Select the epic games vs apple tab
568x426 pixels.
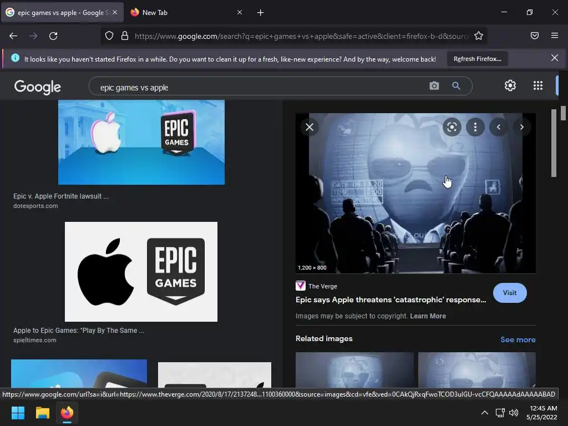click(62, 12)
